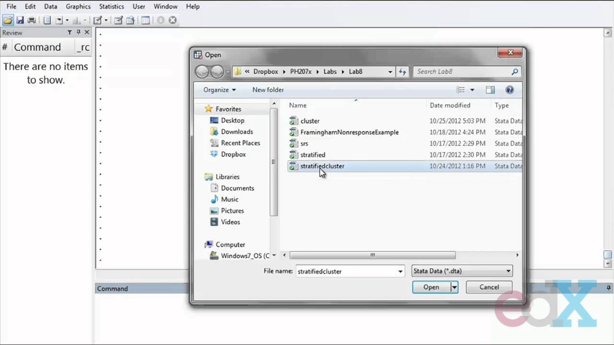The height and width of the screenshot is (345, 614).
Task: Open the User menu
Action: click(139, 6)
